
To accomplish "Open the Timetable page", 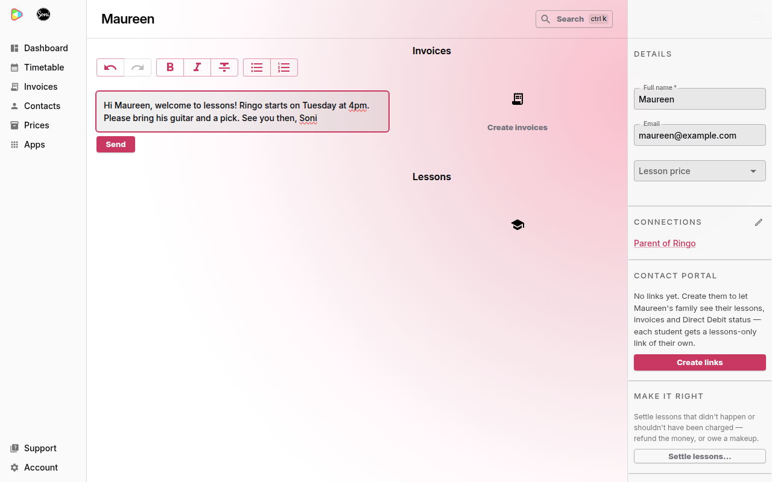I will [43, 67].
